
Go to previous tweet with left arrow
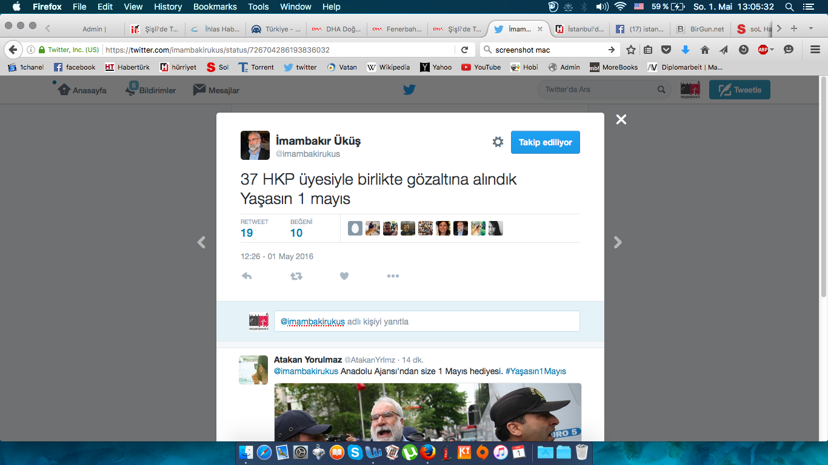pos(201,243)
